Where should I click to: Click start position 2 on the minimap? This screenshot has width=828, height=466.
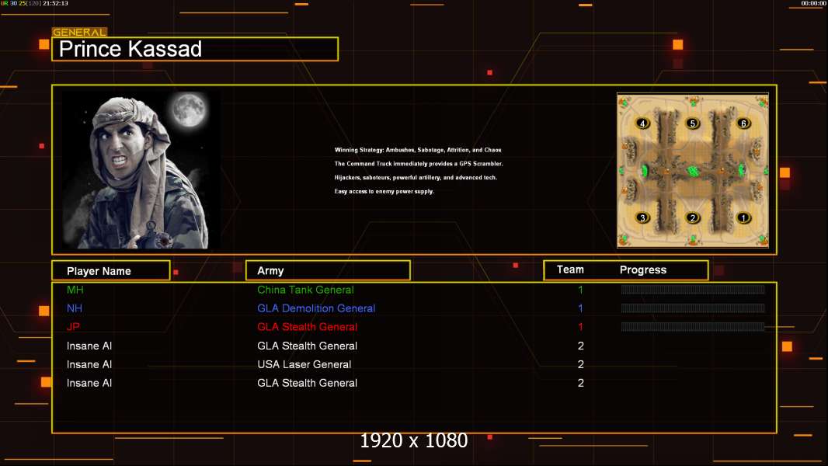[693, 217]
